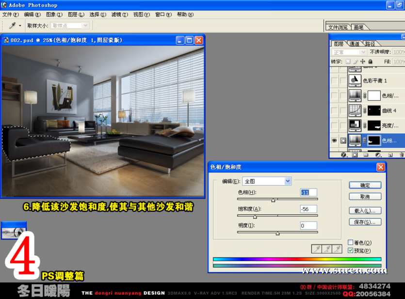The image size is (405, 299).
Task: Select the first eyedropper in Hue/Saturation dialog
Action: point(316,249)
